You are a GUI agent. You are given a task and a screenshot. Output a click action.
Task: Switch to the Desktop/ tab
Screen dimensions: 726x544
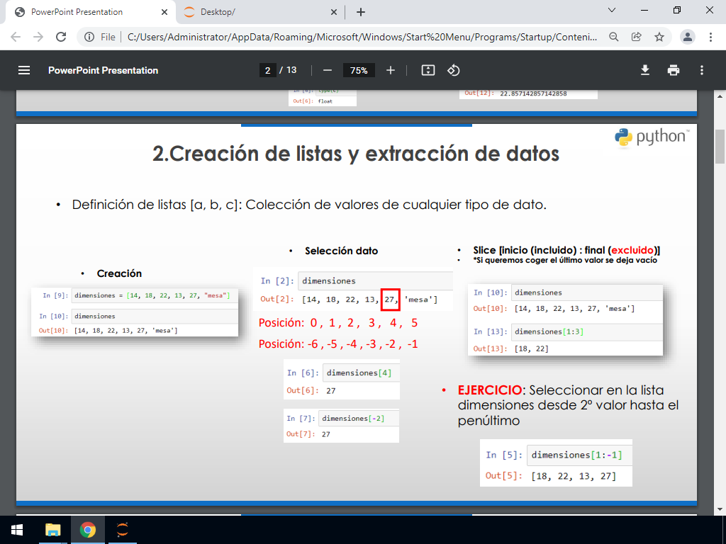tap(261, 12)
